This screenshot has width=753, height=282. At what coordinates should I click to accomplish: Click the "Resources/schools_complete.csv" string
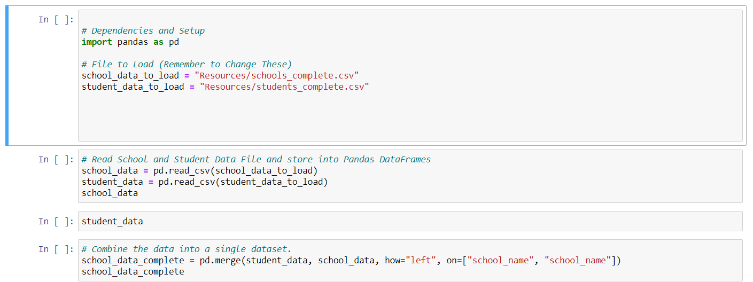click(x=276, y=75)
